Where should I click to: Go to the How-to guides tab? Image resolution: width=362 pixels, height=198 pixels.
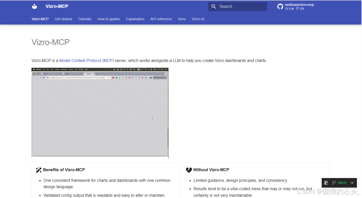click(x=109, y=19)
